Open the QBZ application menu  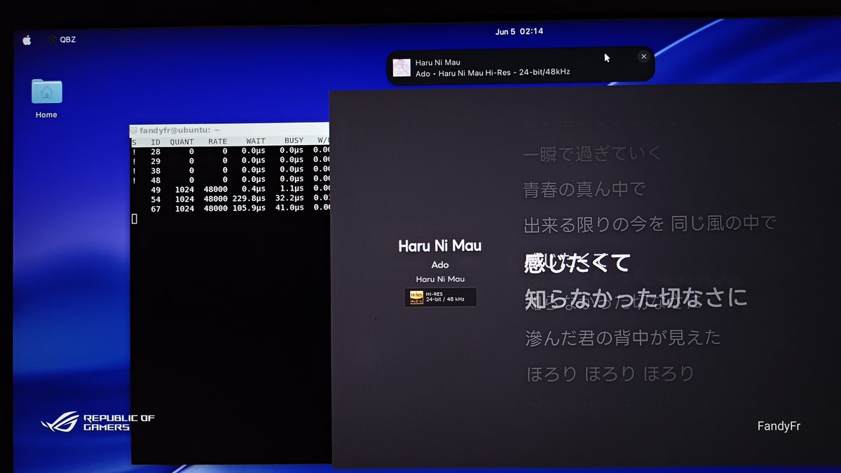coord(62,40)
